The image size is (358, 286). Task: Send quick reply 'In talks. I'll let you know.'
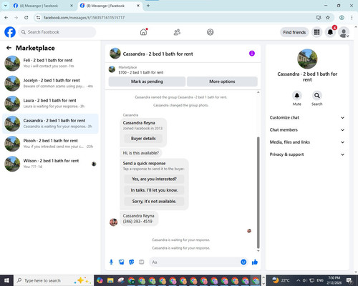click(x=154, y=190)
